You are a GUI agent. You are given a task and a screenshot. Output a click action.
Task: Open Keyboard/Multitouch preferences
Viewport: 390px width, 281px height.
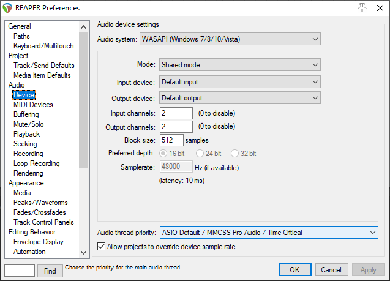pyautogui.click(x=43, y=46)
